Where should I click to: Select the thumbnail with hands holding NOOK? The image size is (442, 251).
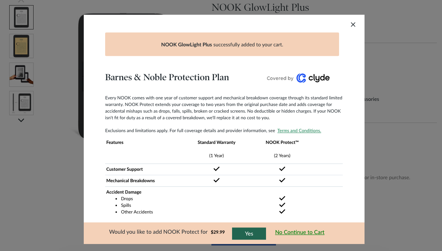coord(21,75)
